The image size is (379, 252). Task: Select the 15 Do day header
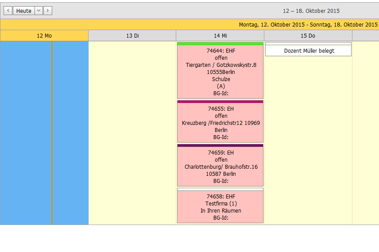(308, 35)
